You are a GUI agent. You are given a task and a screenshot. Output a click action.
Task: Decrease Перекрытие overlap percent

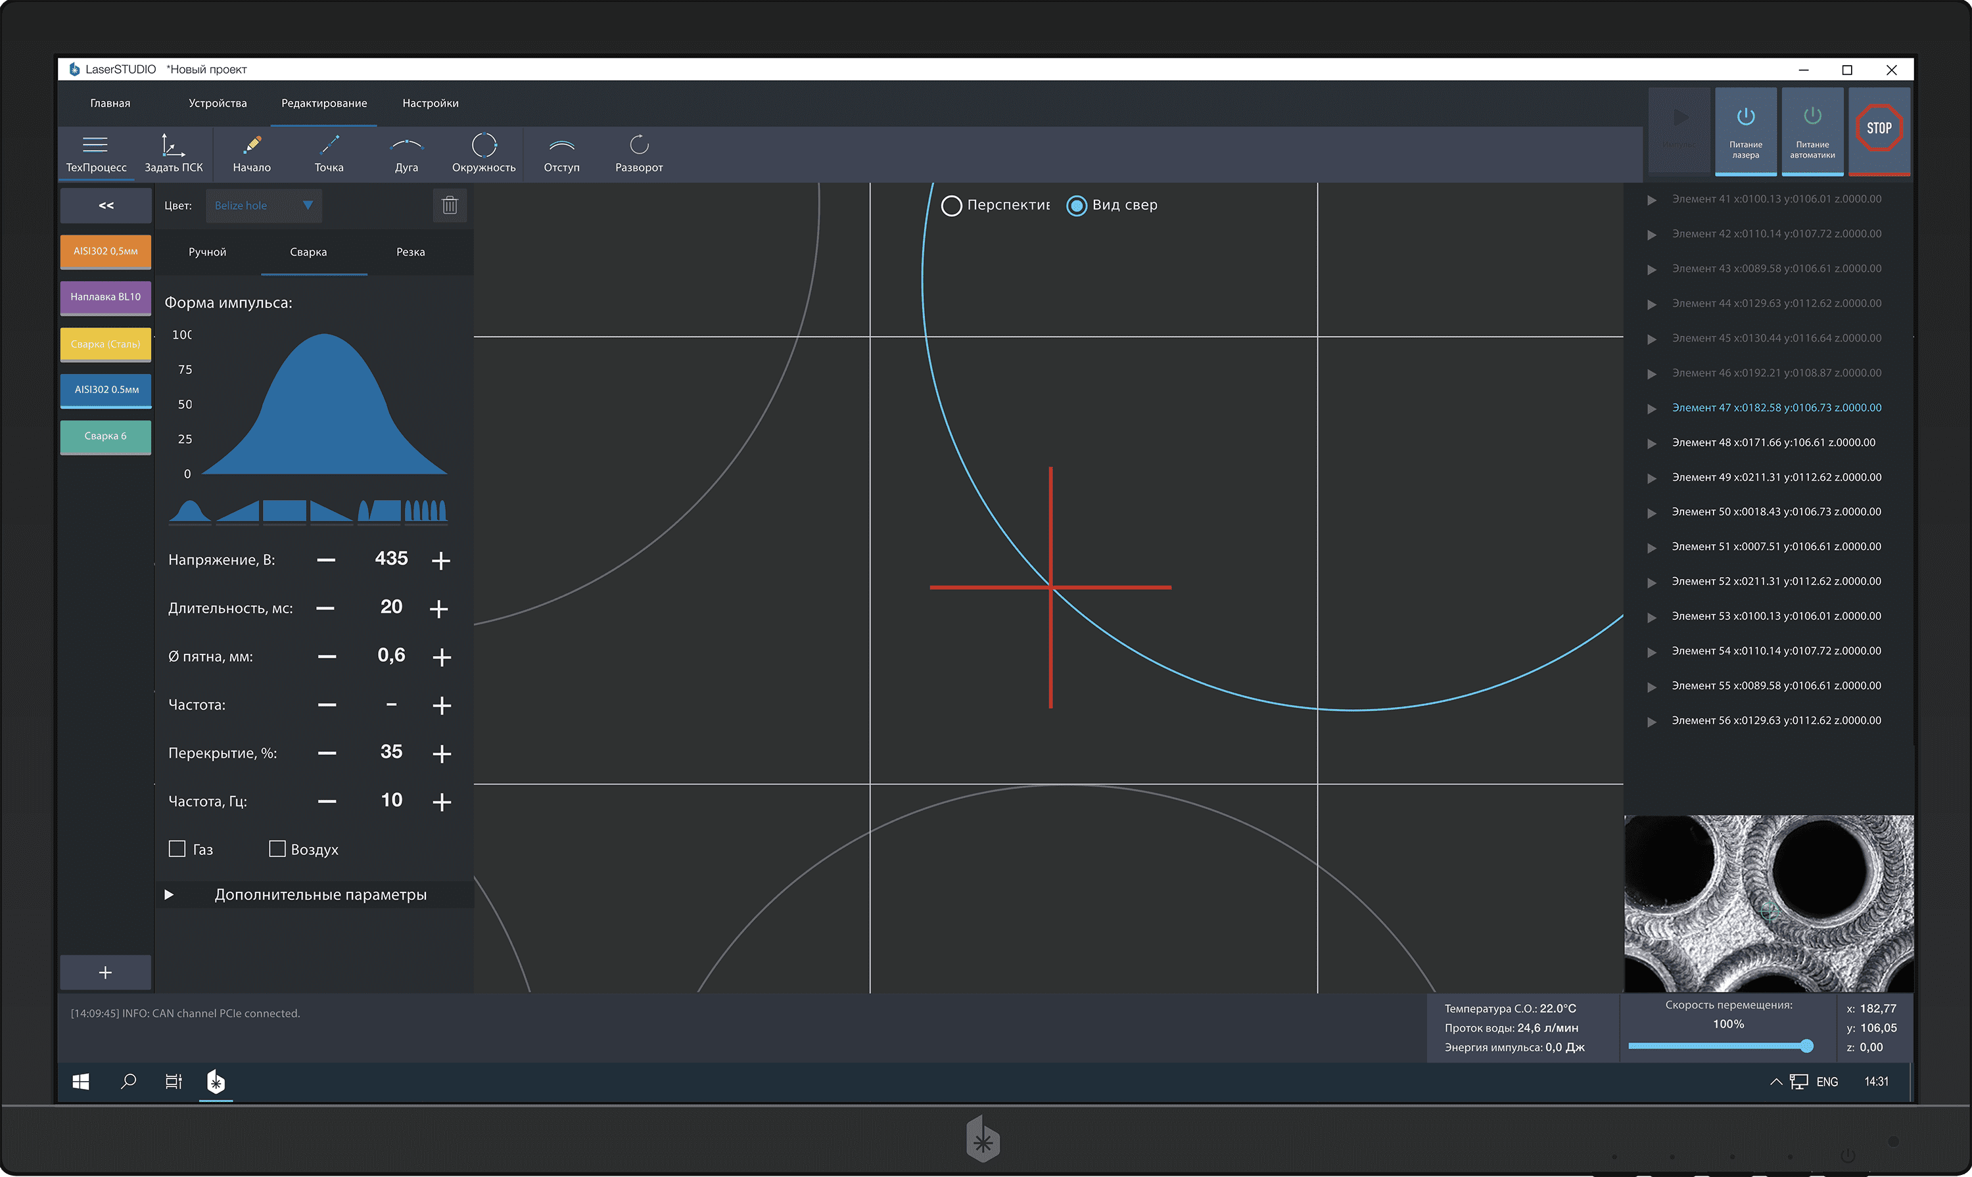[x=327, y=754]
